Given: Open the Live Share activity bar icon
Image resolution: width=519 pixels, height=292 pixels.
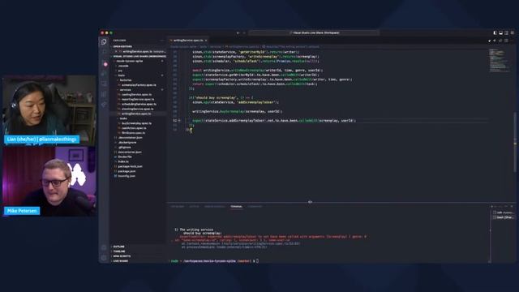Looking at the screenshot, I should [x=104, y=105].
